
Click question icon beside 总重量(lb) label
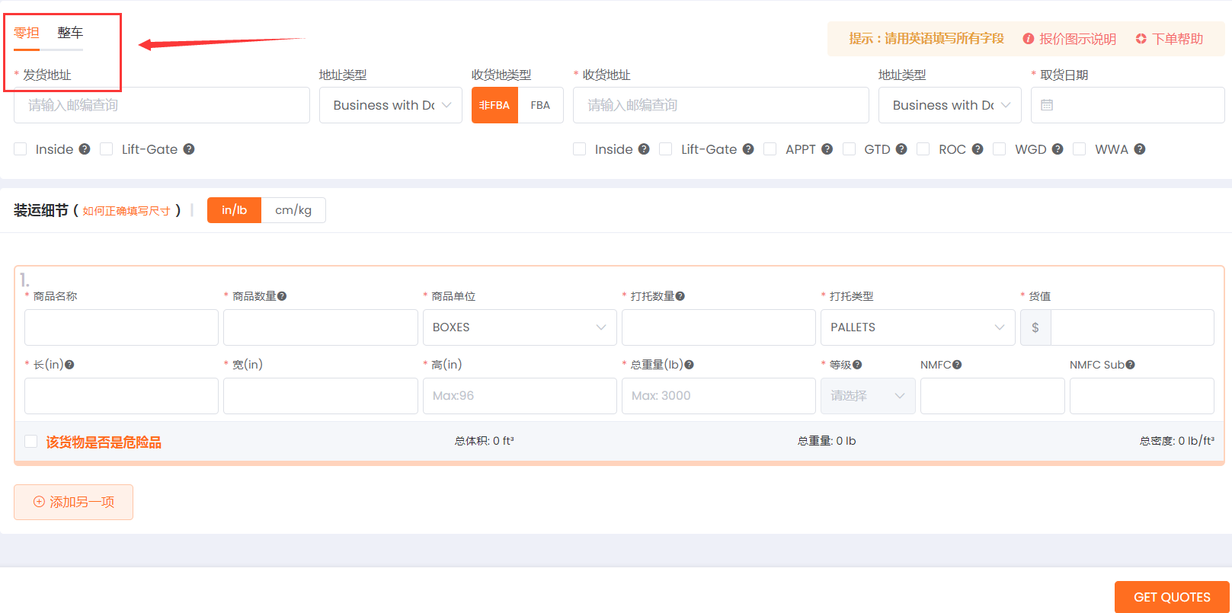[x=689, y=365]
